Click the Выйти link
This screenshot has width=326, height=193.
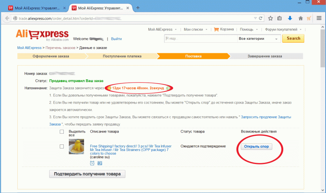click(x=116, y=39)
